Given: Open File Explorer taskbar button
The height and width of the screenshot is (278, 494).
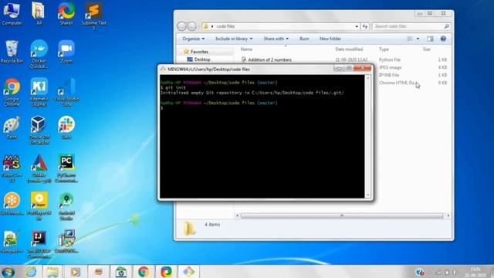Looking at the screenshot, I should [x=52, y=272].
